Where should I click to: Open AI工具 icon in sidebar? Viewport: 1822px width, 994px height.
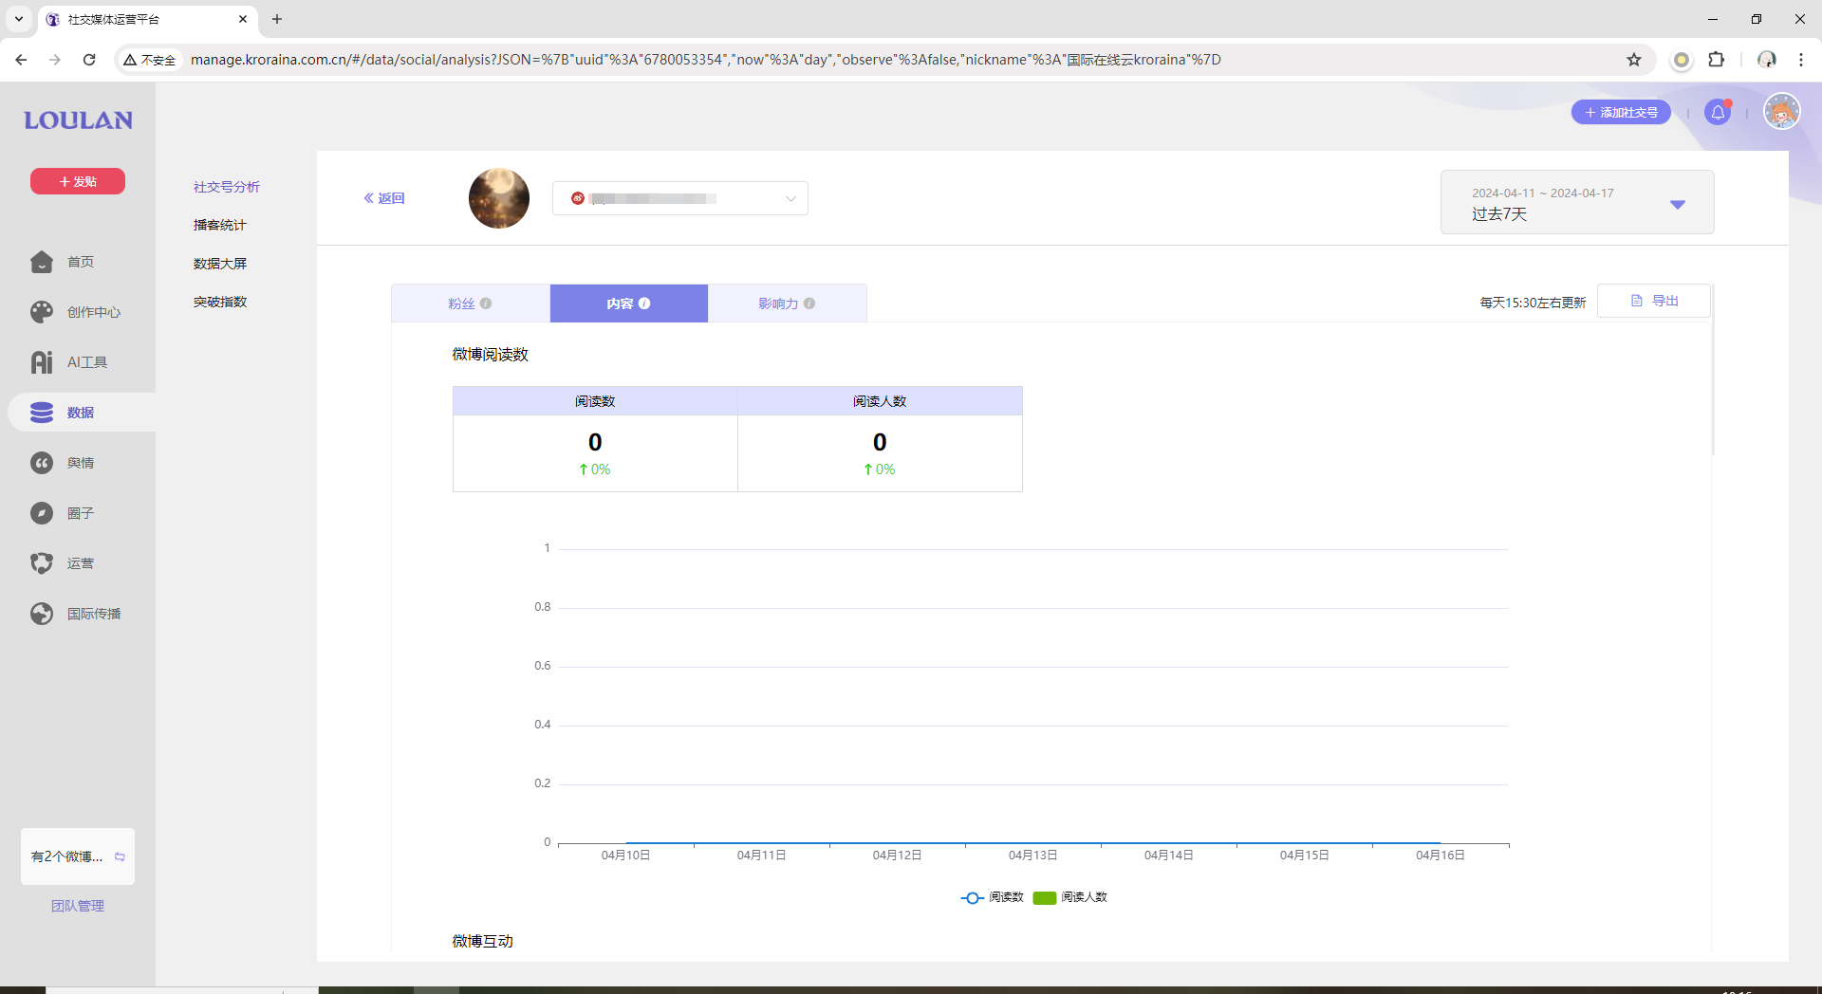pos(42,362)
